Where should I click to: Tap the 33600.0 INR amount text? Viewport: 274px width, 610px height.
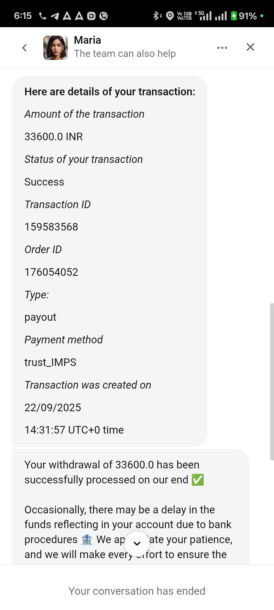coord(54,137)
